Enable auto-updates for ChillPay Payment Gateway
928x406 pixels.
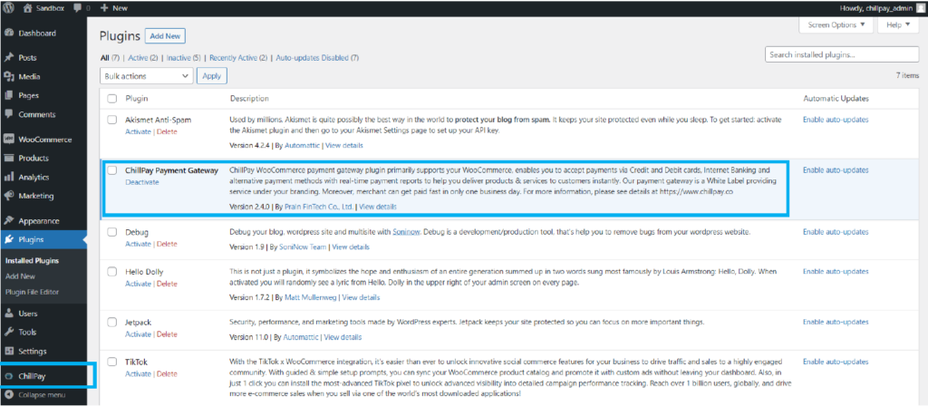pyautogui.click(x=836, y=169)
